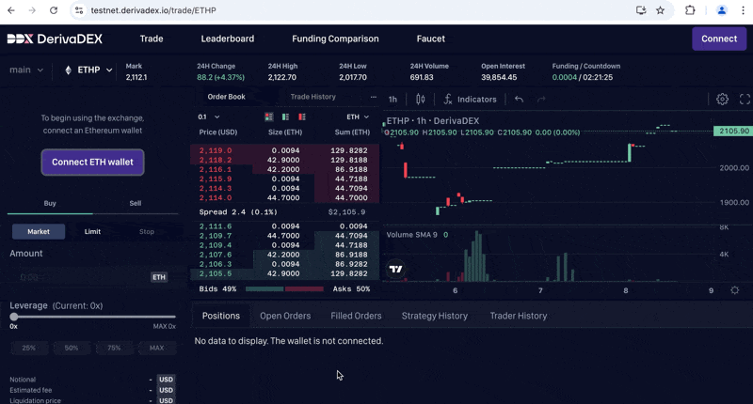Click the leverage slider handle
The image size is (753, 404).
coord(14,317)
